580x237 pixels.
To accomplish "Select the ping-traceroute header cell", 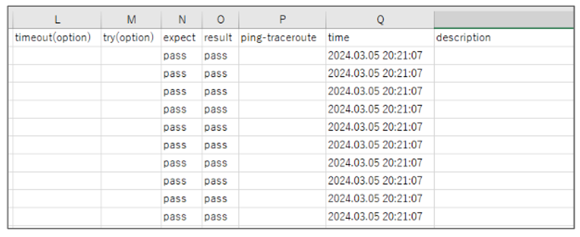I will 282,37.
